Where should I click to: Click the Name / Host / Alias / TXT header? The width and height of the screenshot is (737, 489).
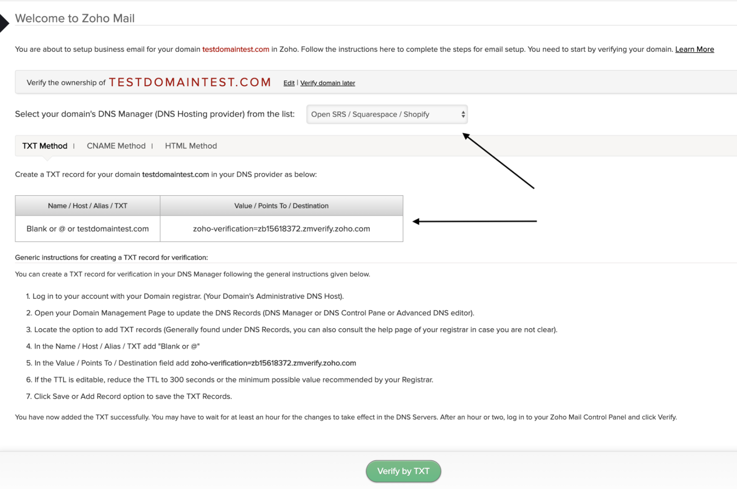87,206
